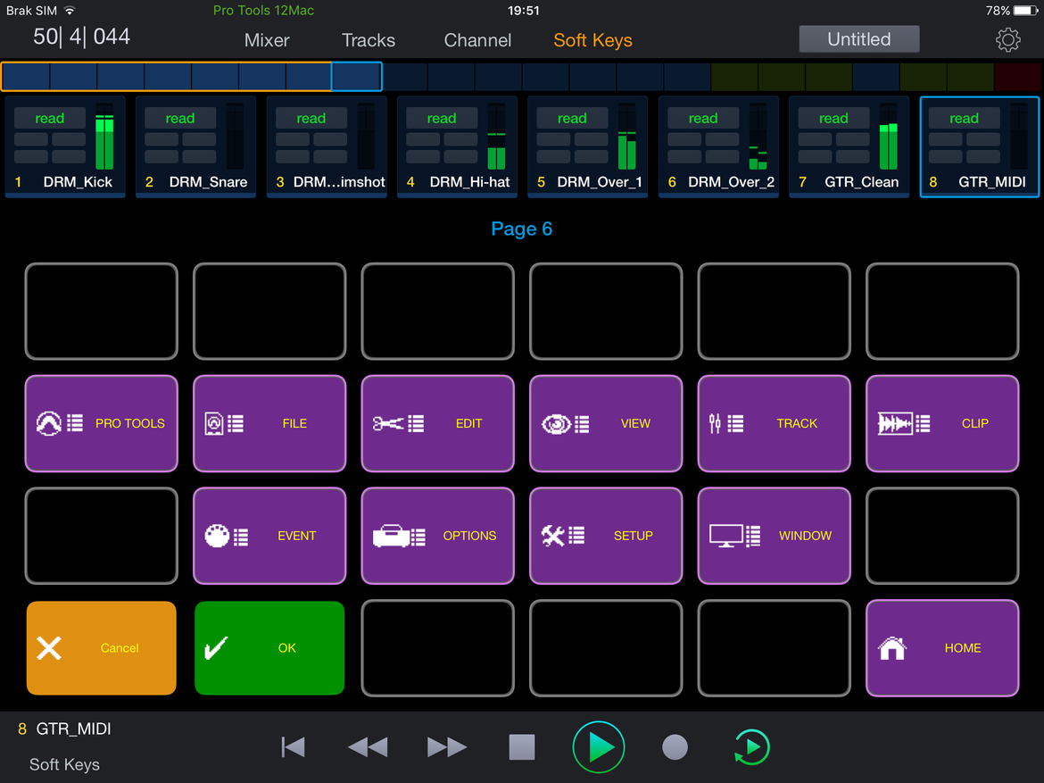Change DRM_Over_2 read automation mode
1044x783 pixels.
(703, 118)
